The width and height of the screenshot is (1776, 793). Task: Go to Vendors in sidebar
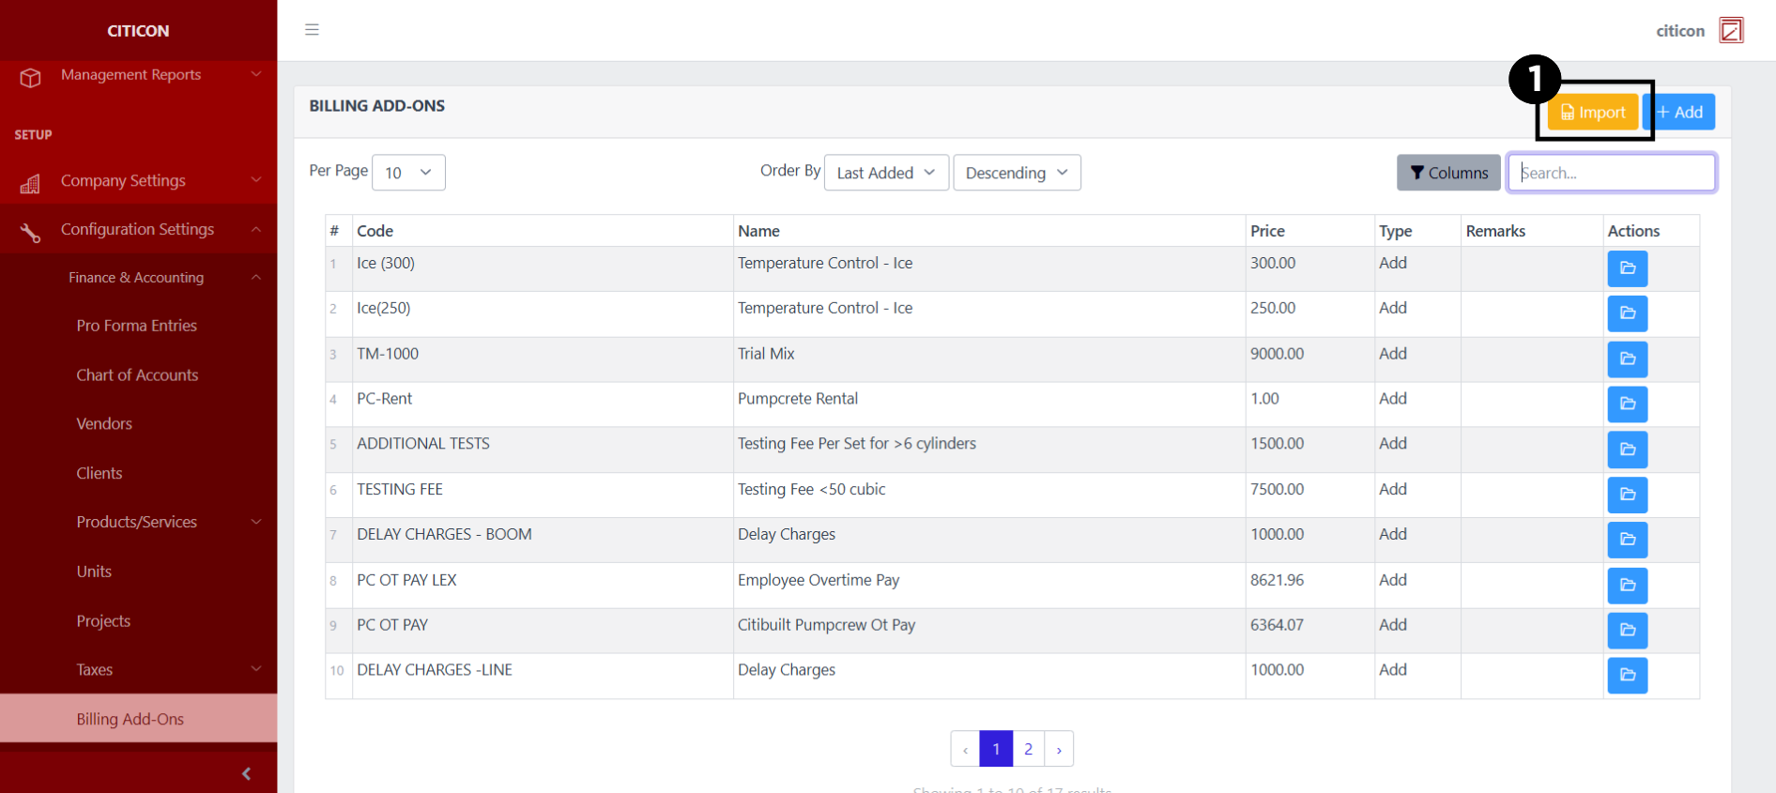click(x=104, y=424)
